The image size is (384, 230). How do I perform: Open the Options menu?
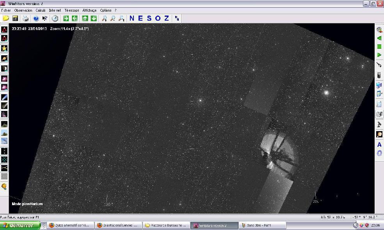(105, 10)
